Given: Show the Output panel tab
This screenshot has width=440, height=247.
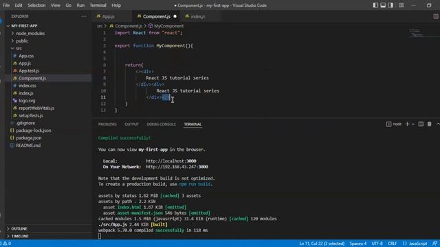Looking at the screenshot, I should click(x=131, y=124).
